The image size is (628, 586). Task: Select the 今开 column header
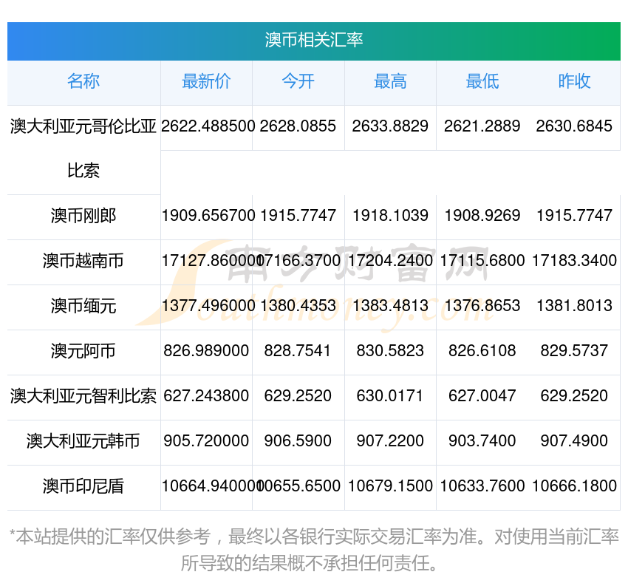click(298, 81)
